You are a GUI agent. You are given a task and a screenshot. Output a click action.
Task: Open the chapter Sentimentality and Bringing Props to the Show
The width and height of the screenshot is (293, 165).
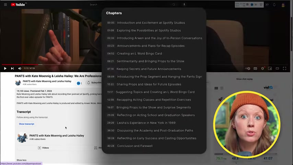150,61
